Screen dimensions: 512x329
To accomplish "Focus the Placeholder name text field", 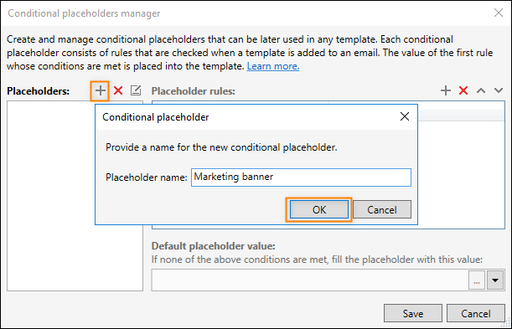I will (301, 177).
